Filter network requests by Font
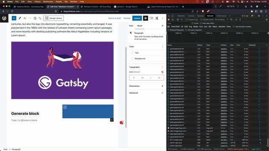The image size is (269, 151). tap(201, 26)
